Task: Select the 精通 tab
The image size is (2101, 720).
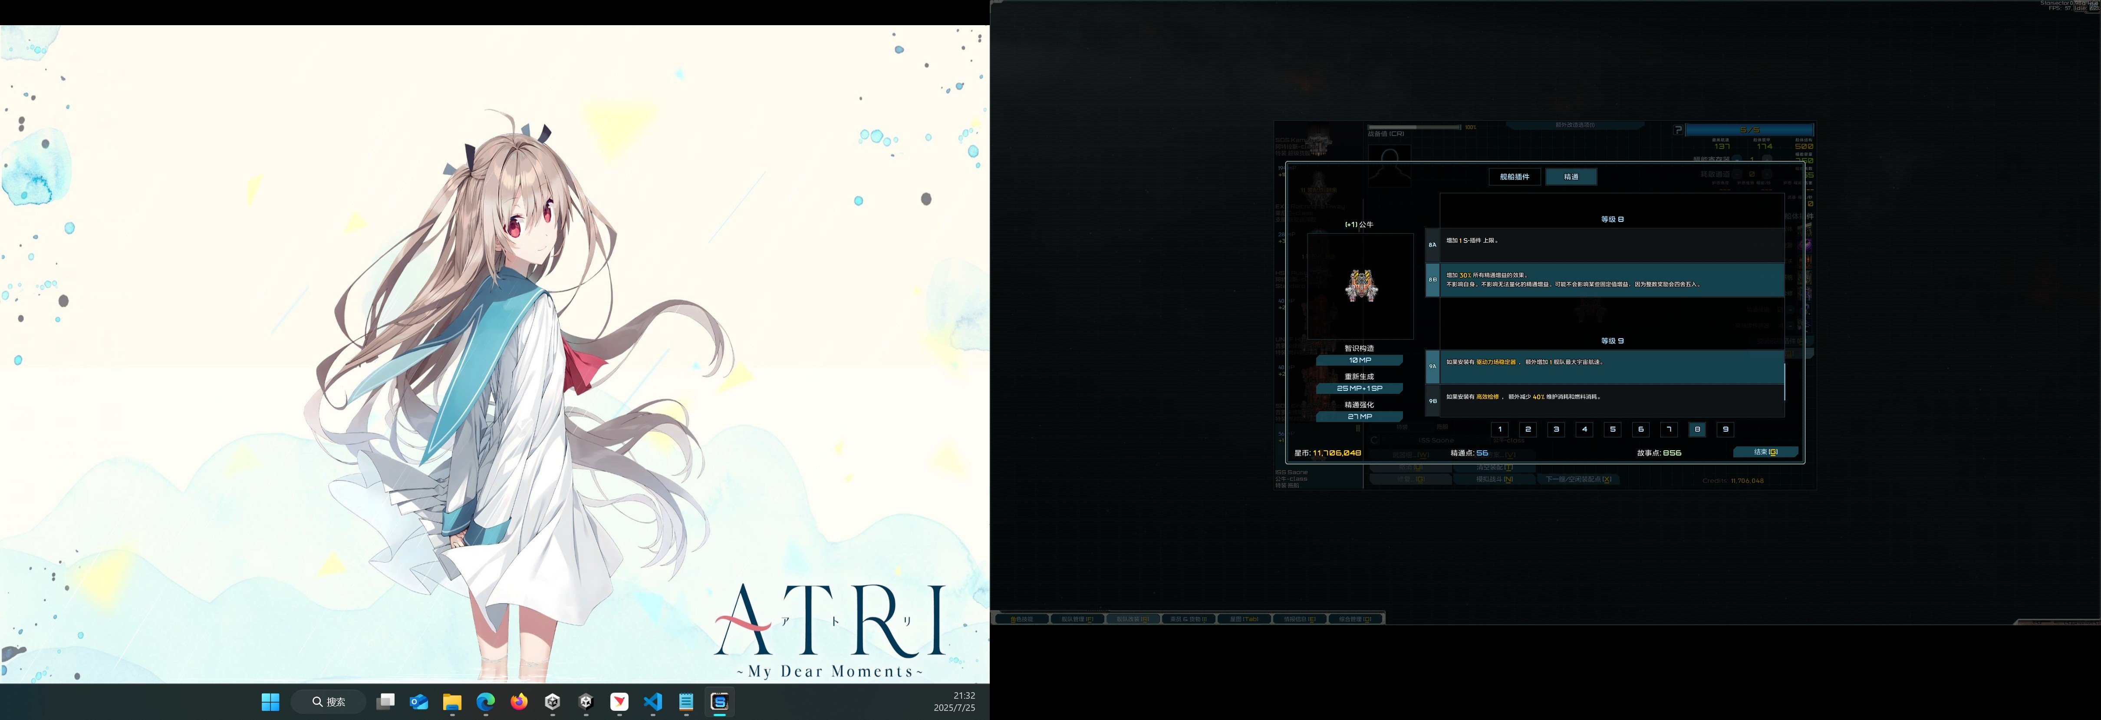Action: 1571,177
